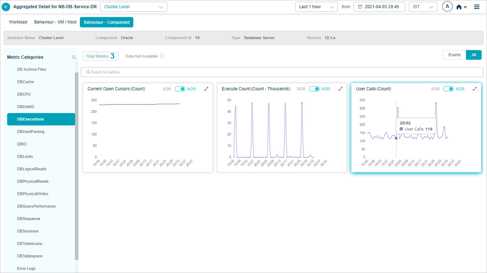Select DBSessions metric category
The height and width of the screenshot is (273, 487).
28,231
